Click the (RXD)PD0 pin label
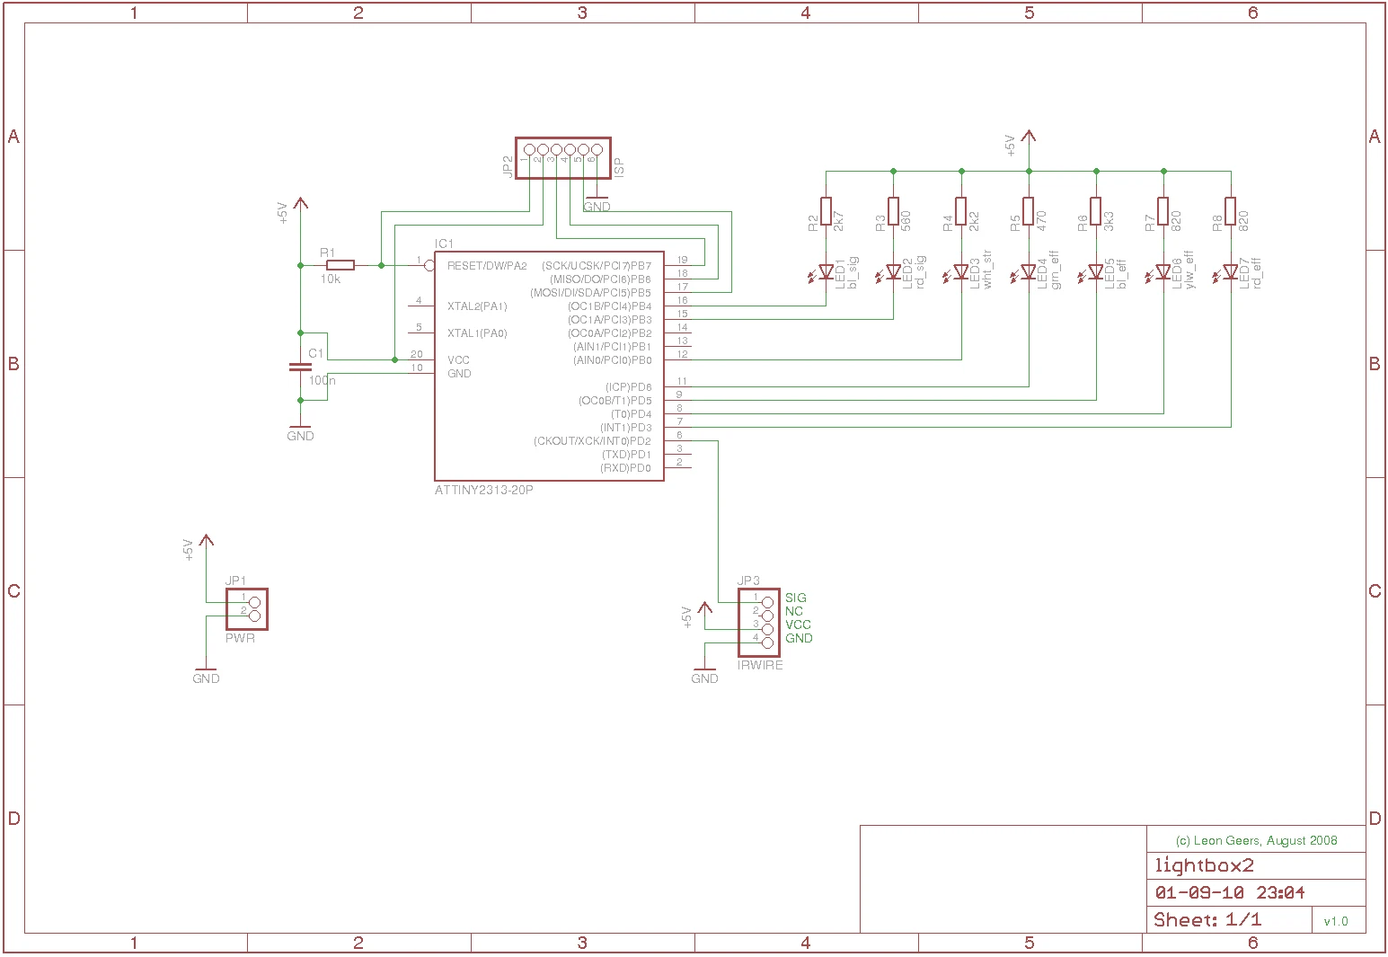Image resolution: width=1388 pixels, height=957 pixels. tap(626, 468)
